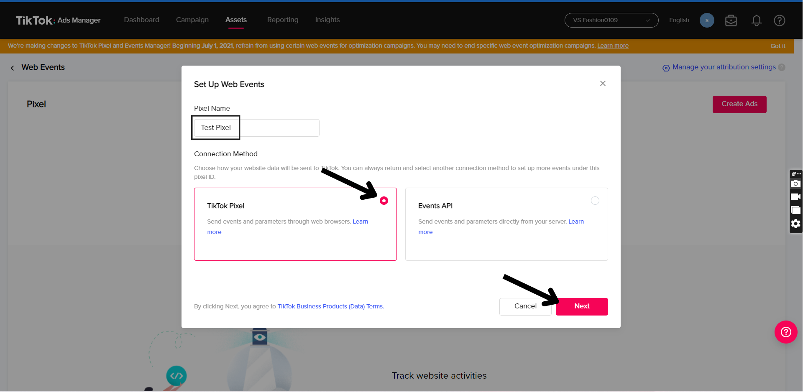Select the Events API radio button
The height and width of the screenshot is (392, 803).
coord(595,201)
